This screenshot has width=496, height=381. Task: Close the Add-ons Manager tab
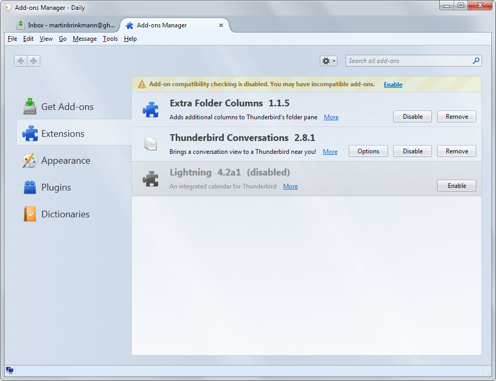[x=221, y=25]
